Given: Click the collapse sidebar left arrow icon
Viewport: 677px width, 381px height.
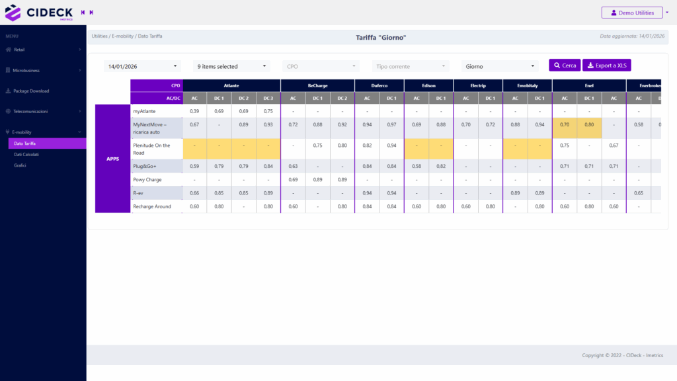Looking at the screenshot, I should coord(83,13).
